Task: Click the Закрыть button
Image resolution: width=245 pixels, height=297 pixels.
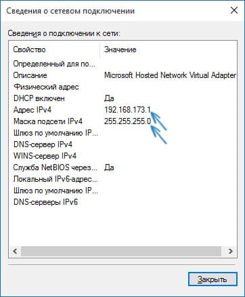Action: (213, 279)
